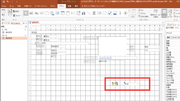Viewport: 180px width, 101px height.
Task: Switch to the 配置 ribbon tab
Action: 69,6
